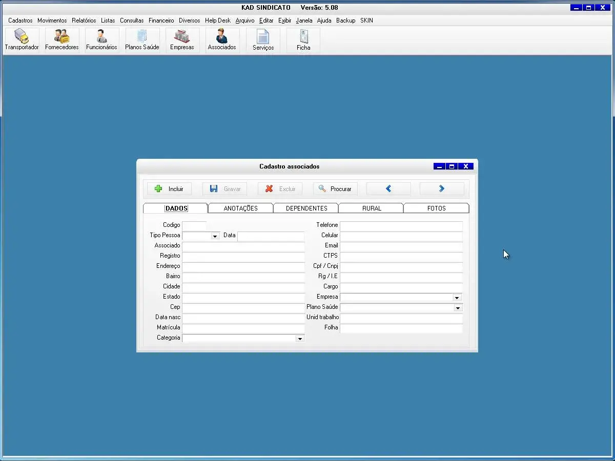Image resolution: width=615 pixels, height=461 pixels.
Task: Open the Serviços toolbar icon
Action: point(263,40)
